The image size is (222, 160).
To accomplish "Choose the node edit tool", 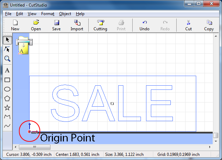I will tap(7, 49).
